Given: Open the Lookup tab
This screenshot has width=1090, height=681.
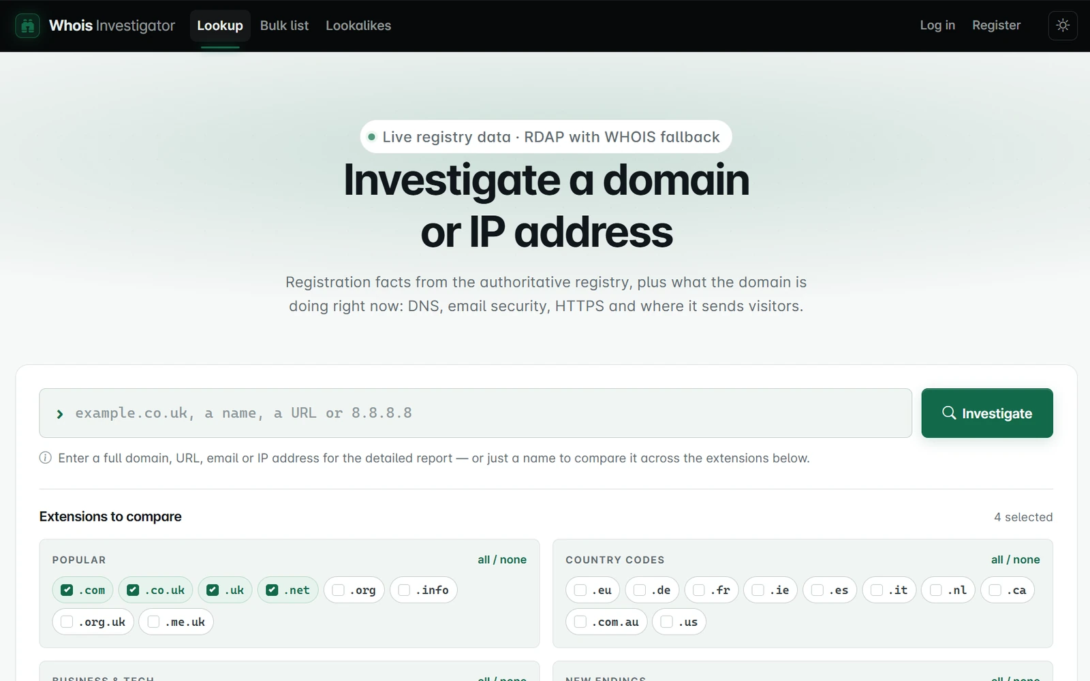Looking at the screenshot, I should pyautogui.click(x=220, y=26).
